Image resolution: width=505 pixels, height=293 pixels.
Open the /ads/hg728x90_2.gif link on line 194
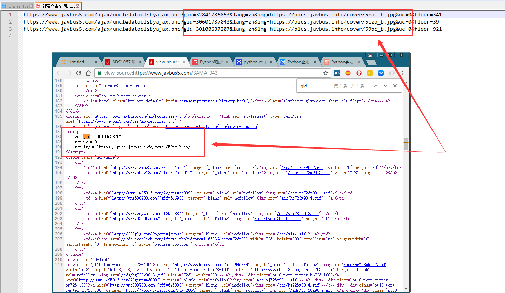click(303, 167)
